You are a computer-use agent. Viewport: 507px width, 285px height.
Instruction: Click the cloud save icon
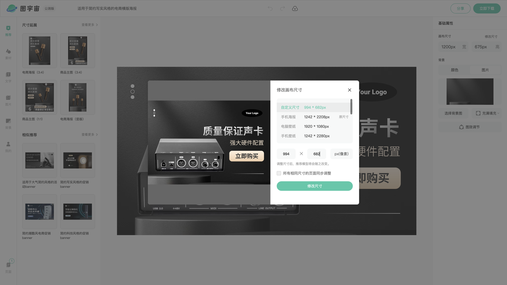tap(295, 8)
